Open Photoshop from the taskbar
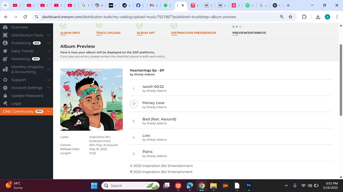 [249, 186]
